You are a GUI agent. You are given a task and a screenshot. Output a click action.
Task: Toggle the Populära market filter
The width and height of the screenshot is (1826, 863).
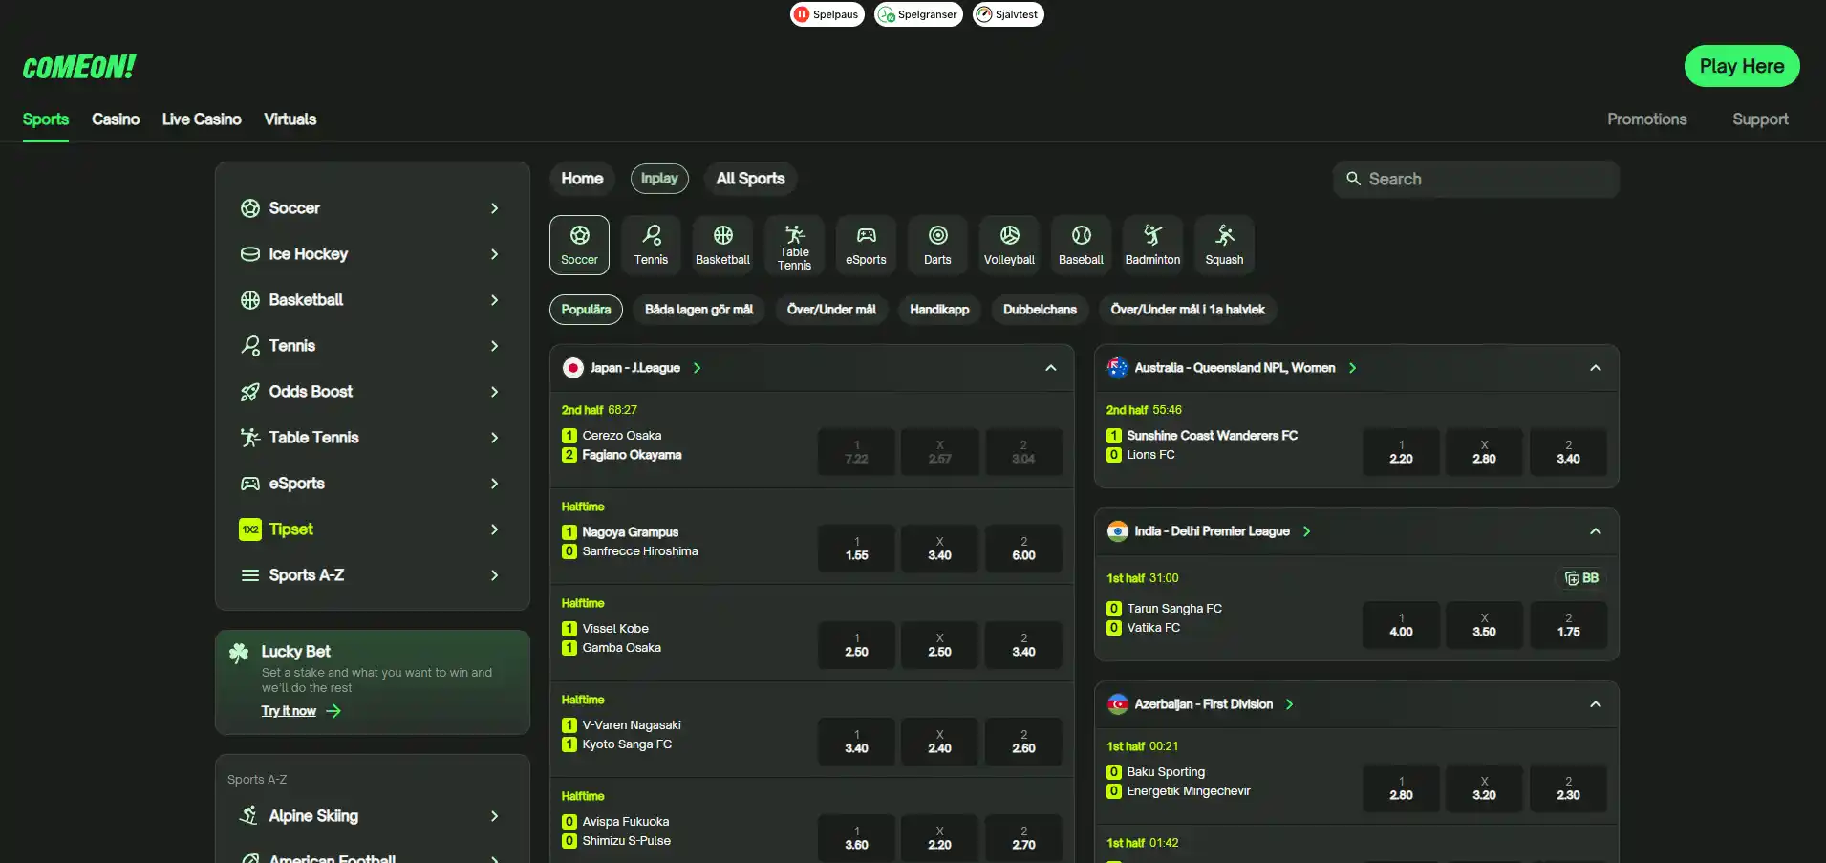586,310
